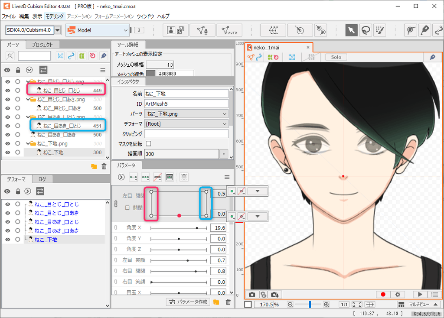Open the モデリング menu

55,16
